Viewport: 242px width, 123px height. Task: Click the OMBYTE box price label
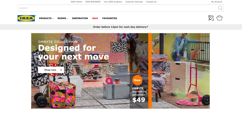139,100
